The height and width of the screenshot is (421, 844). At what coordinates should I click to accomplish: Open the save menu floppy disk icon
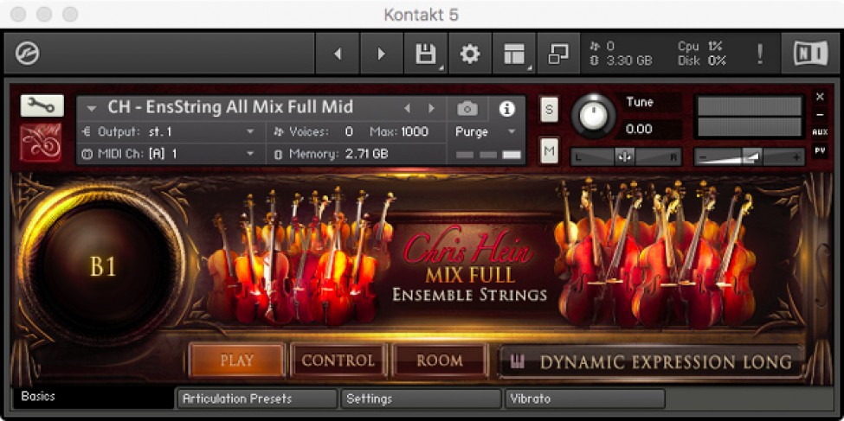(425, 54)
